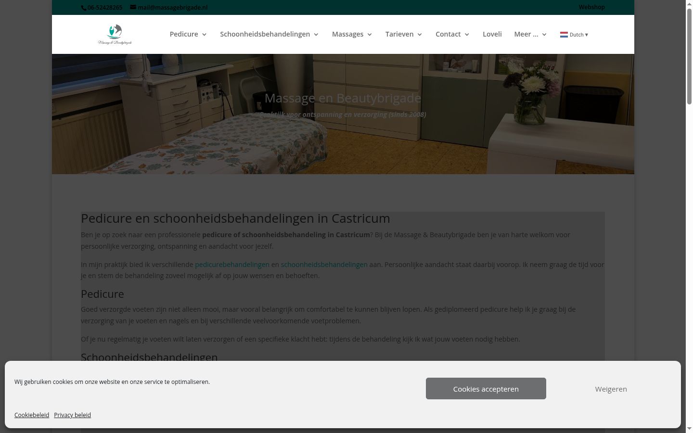Open the Loveli menu item
This screenshot has width=693, height=433.
492,34
